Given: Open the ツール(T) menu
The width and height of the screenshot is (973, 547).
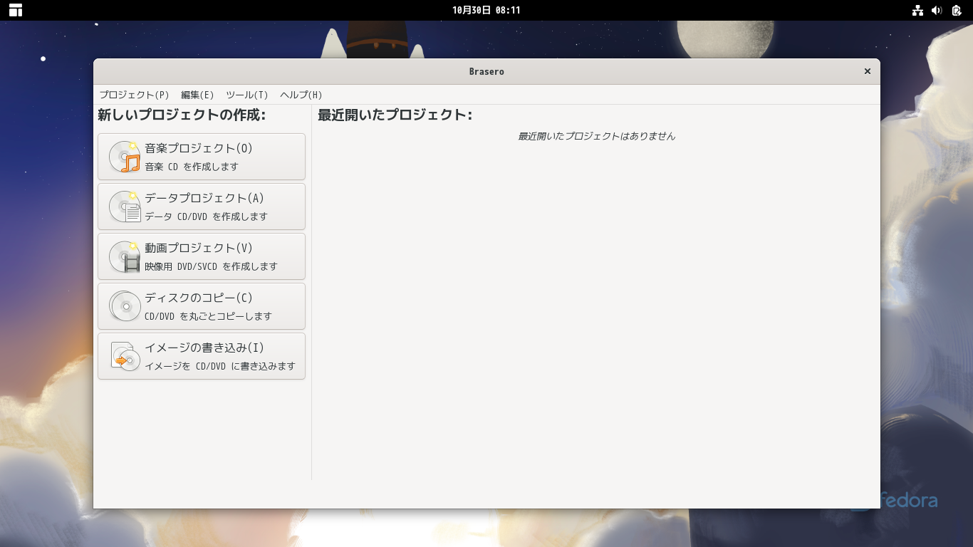Looking at the screenshot, I should coord(246,95).
